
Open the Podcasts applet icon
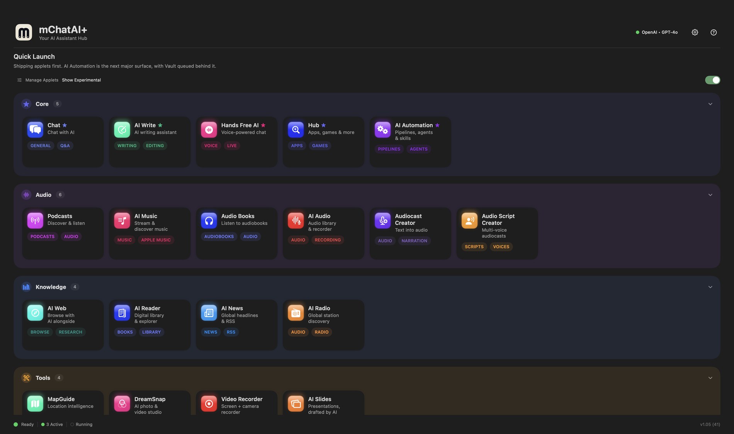(35, 220)
